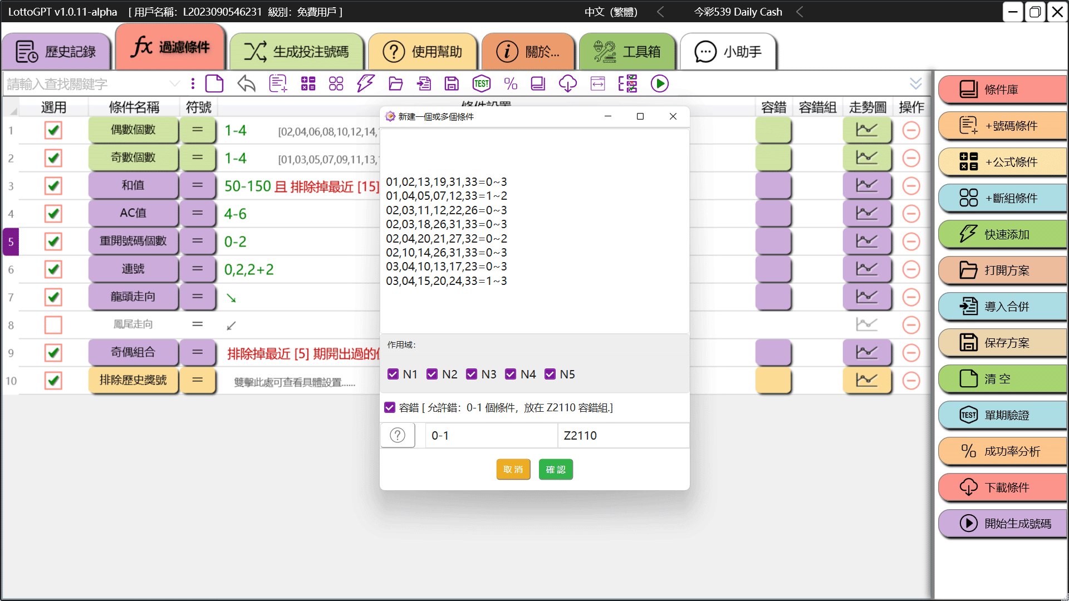Click the undo arrow toolbar icon
The height and width of the screenshot is (601, 1069).
[x=246, y=83]
